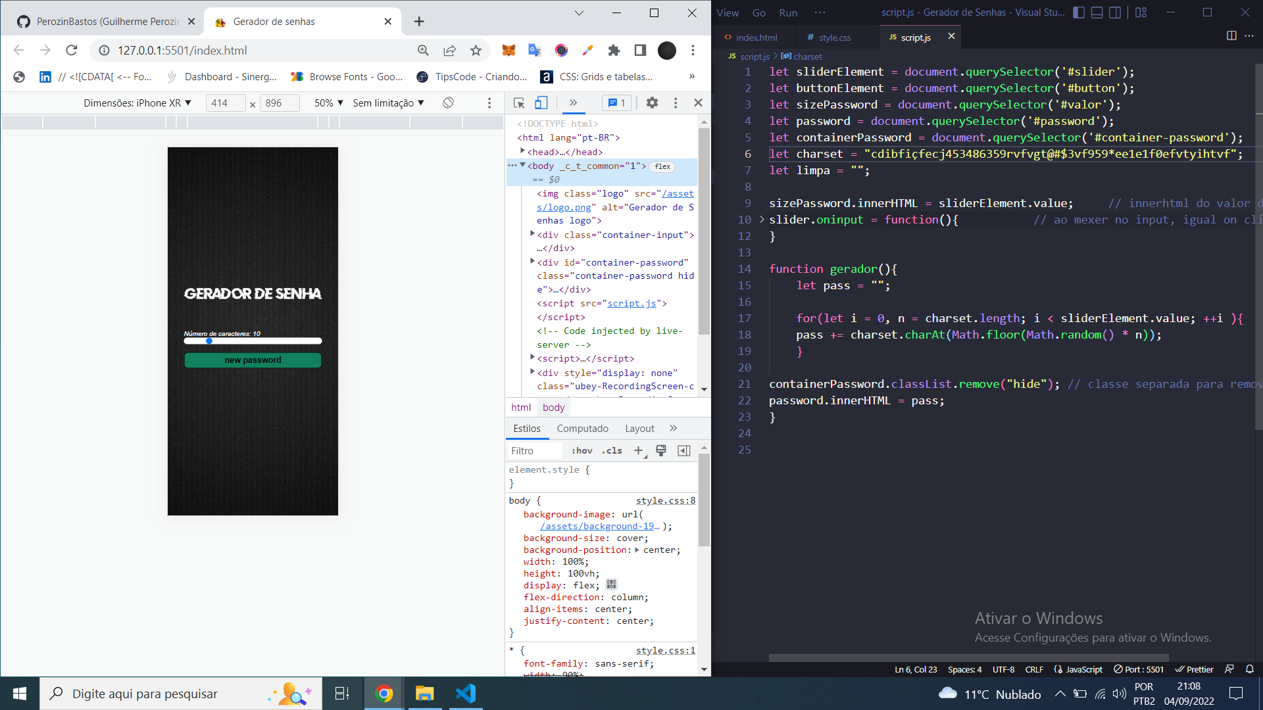The image size is (1263, 710).
Task: Click the character count slider handle
Action: 209,341
